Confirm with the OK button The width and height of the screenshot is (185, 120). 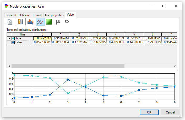[149, 112]
